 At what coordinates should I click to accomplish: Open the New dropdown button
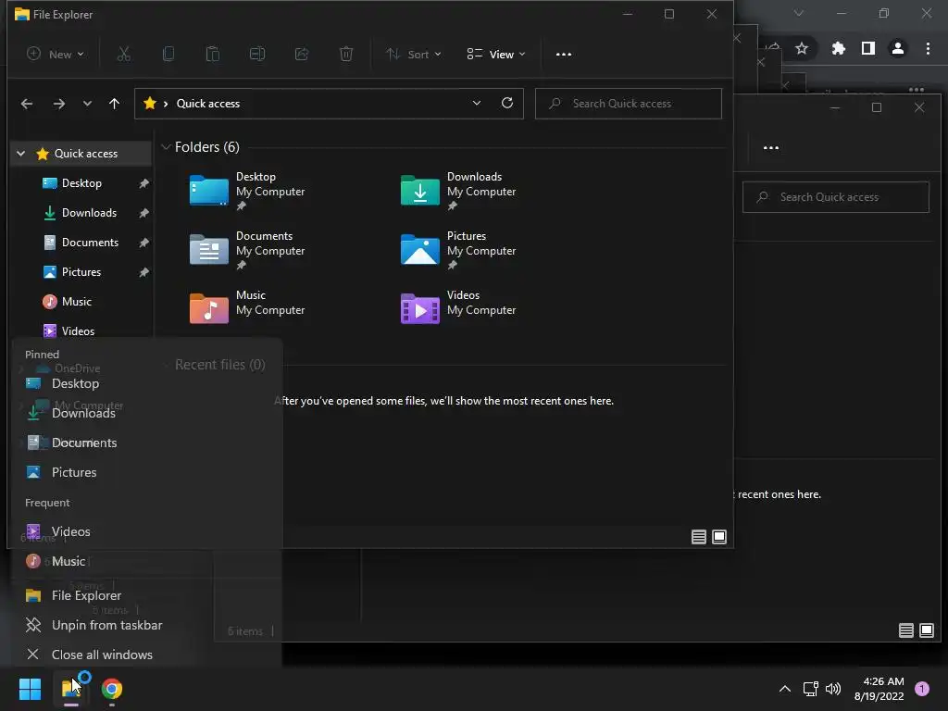coord(55,55)
